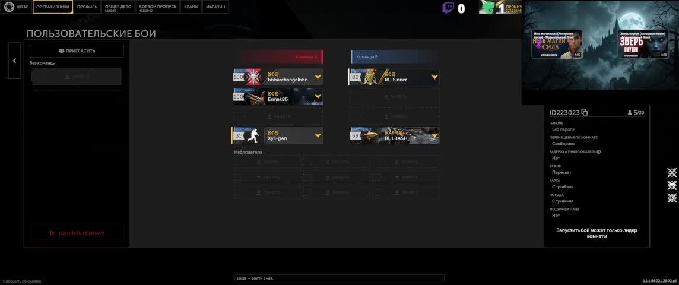Click the Сообщить об ошибке button
The height and width of the screenshot is (285, 679).
[21, 281]
